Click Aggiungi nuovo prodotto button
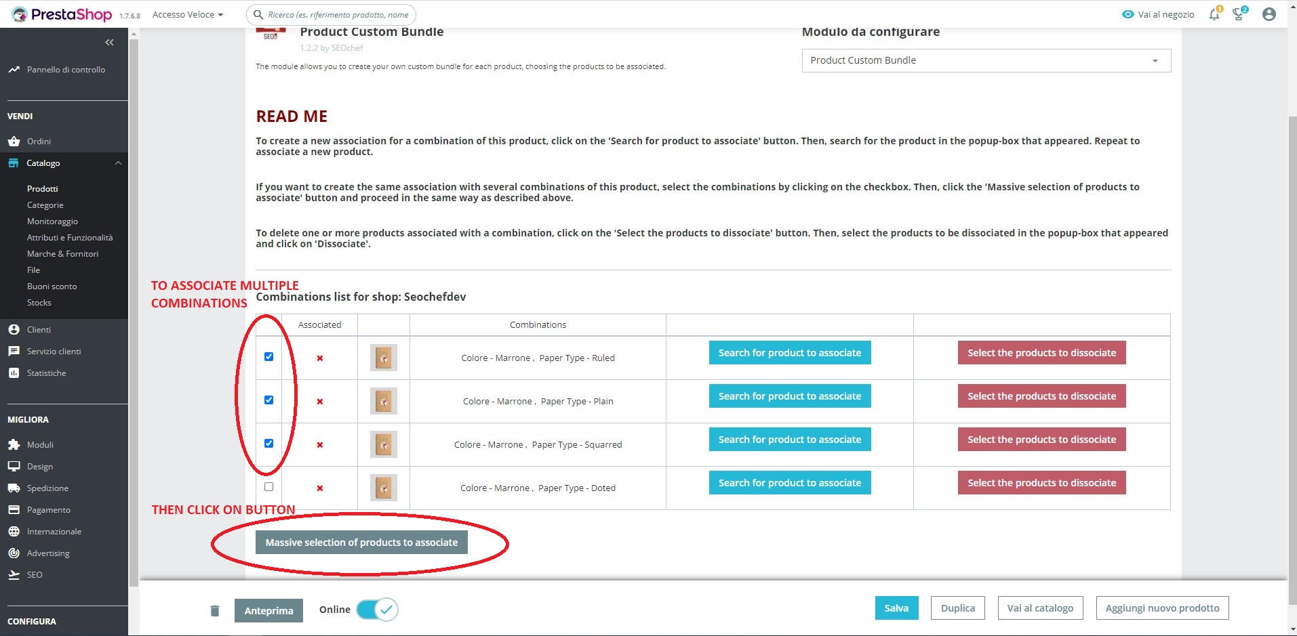The height and width of the screenshot is (636, 1297). [x=1162, y=608]
